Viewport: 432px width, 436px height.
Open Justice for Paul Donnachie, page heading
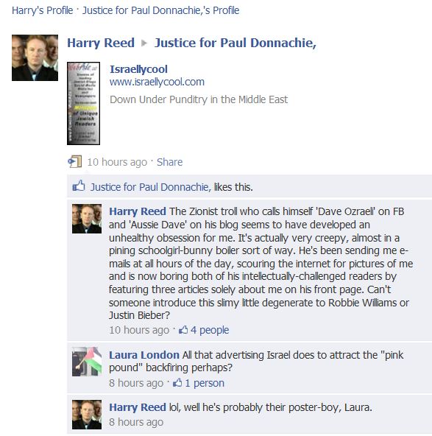[x=235, y=43]
